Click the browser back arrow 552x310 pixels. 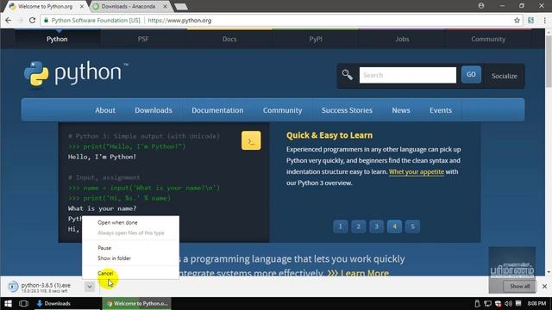click(8, 21)
